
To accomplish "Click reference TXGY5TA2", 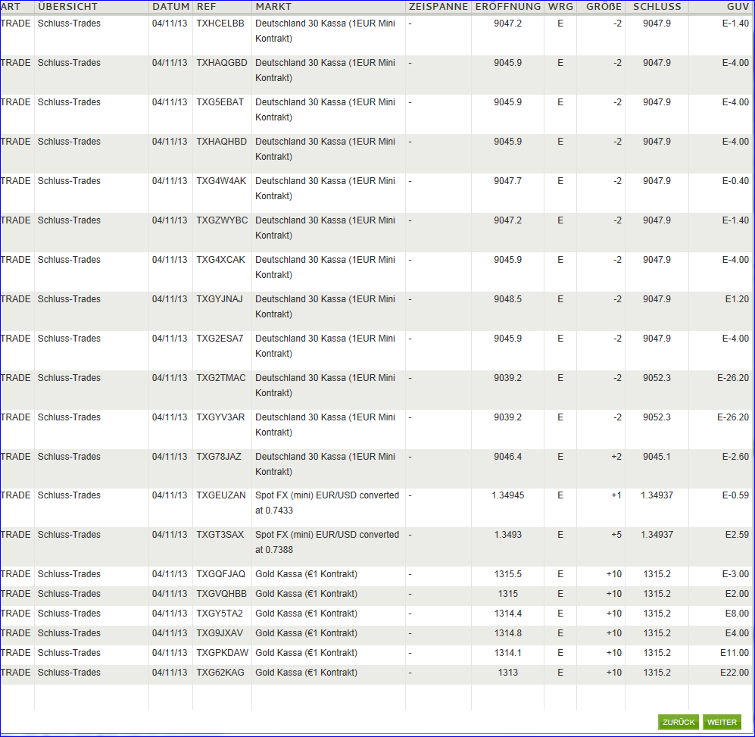I will pyautogui.click(x=220, y=614).
